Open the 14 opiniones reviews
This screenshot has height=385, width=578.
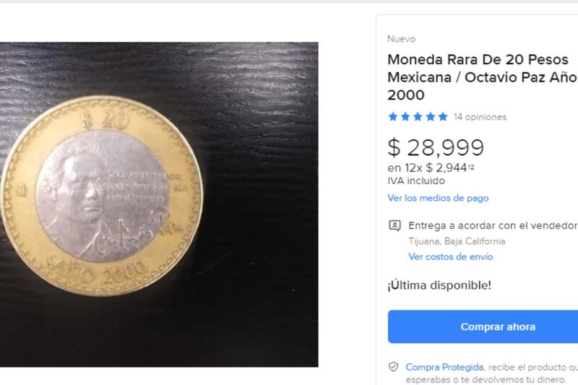coord(480,117)
